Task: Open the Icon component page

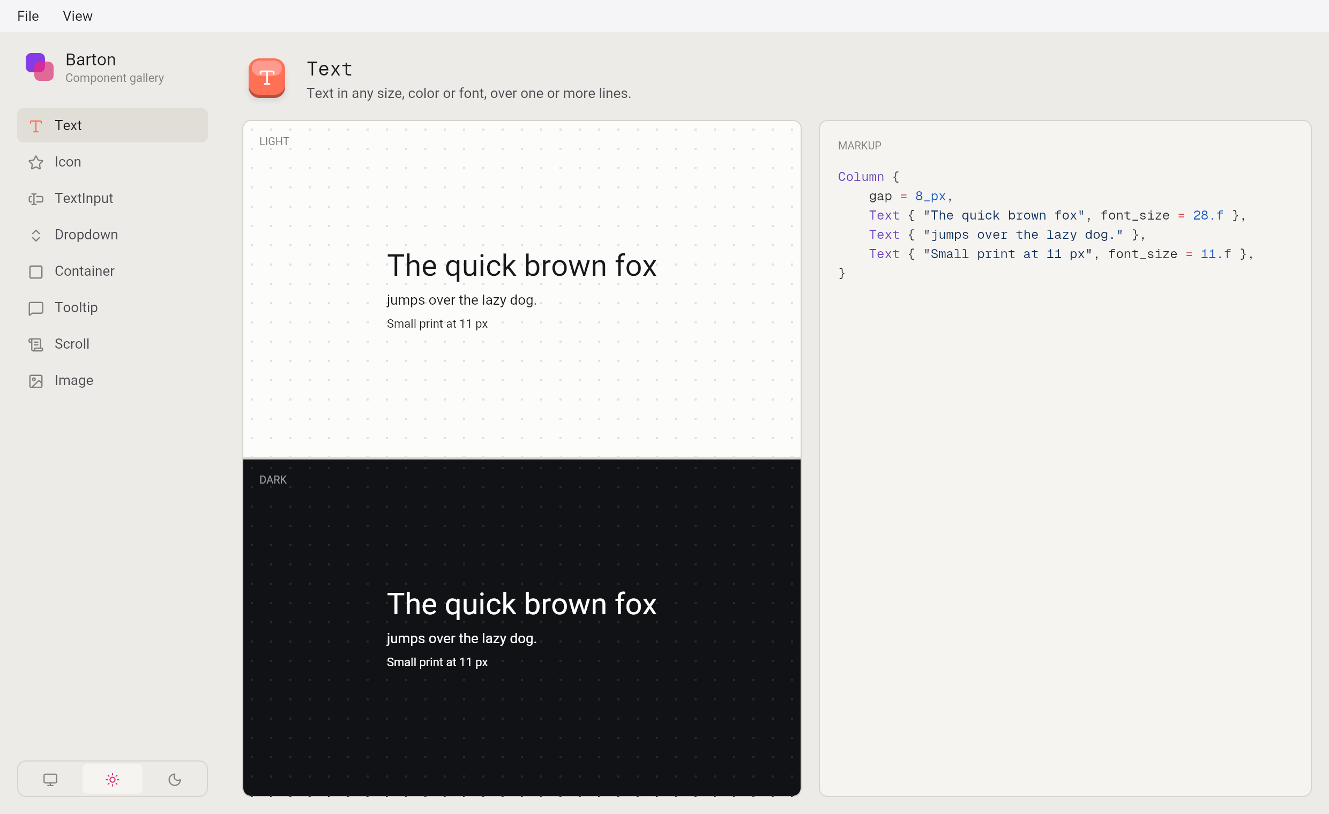Action: 112,162
